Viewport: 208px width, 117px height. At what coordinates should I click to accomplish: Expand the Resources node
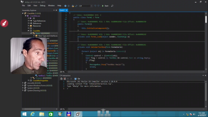(28, 26)
